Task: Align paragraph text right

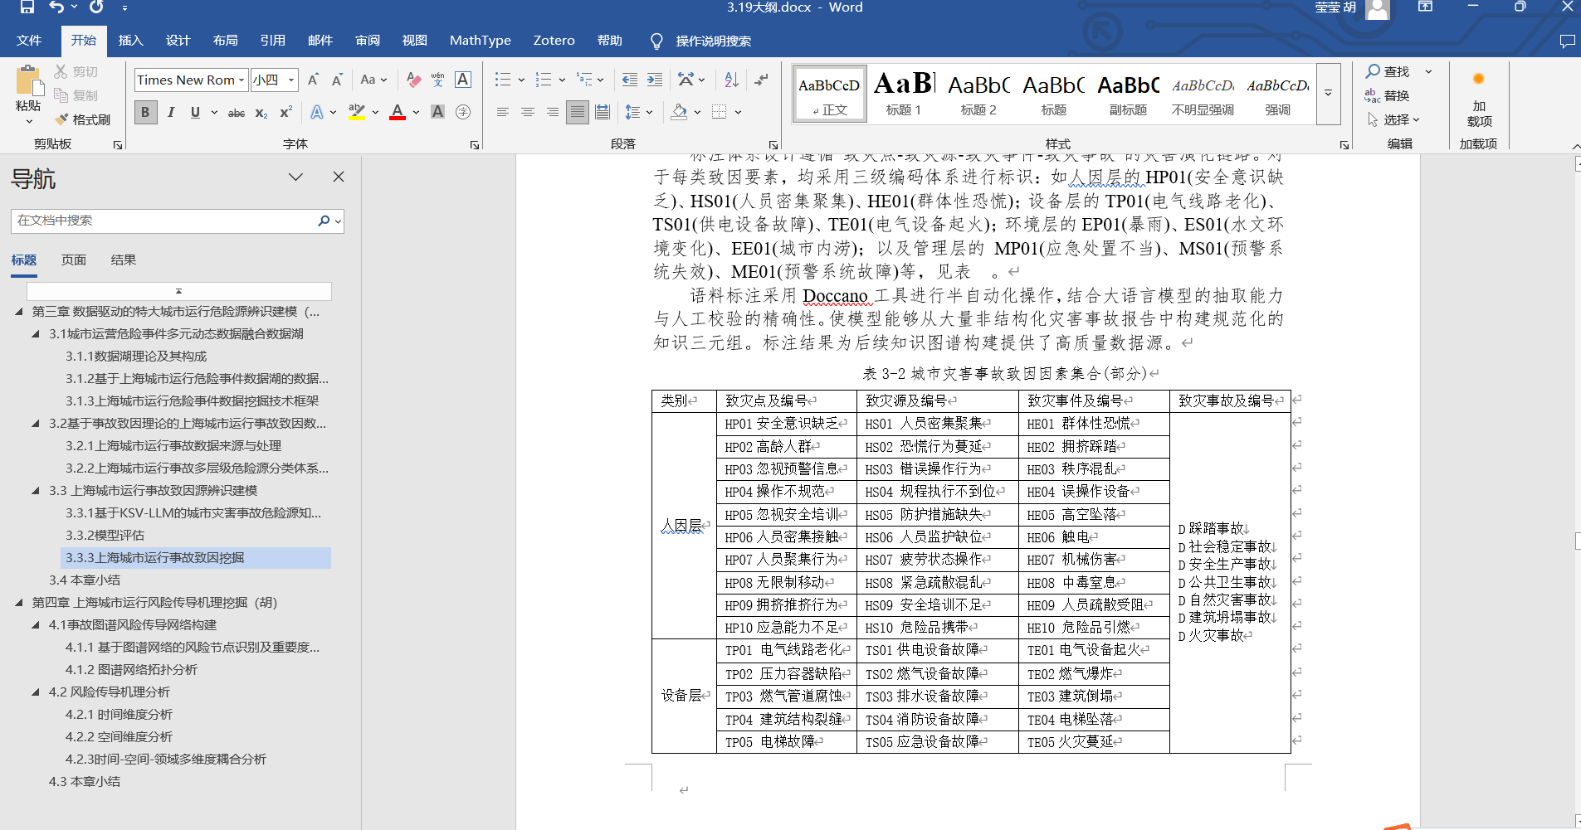Action: 552,112
